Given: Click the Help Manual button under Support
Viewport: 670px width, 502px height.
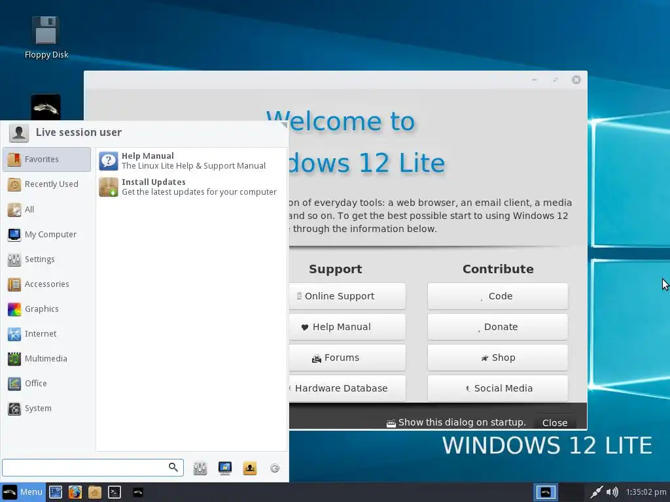Looking at the screenshot, I should coord(347,327).
